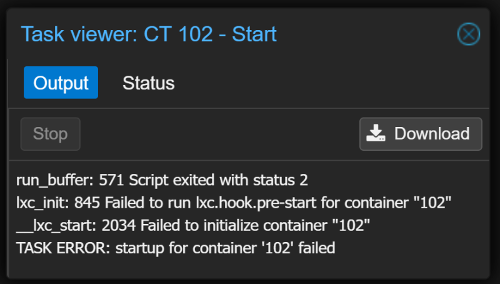Click empty toolbar space between Stop and Download

click(220, 134)
